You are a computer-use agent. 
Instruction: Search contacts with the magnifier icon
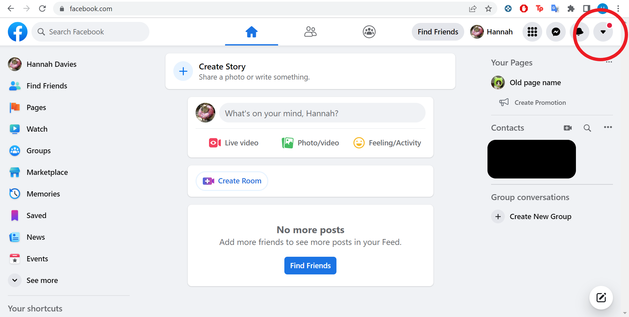(x=587, y=128)
